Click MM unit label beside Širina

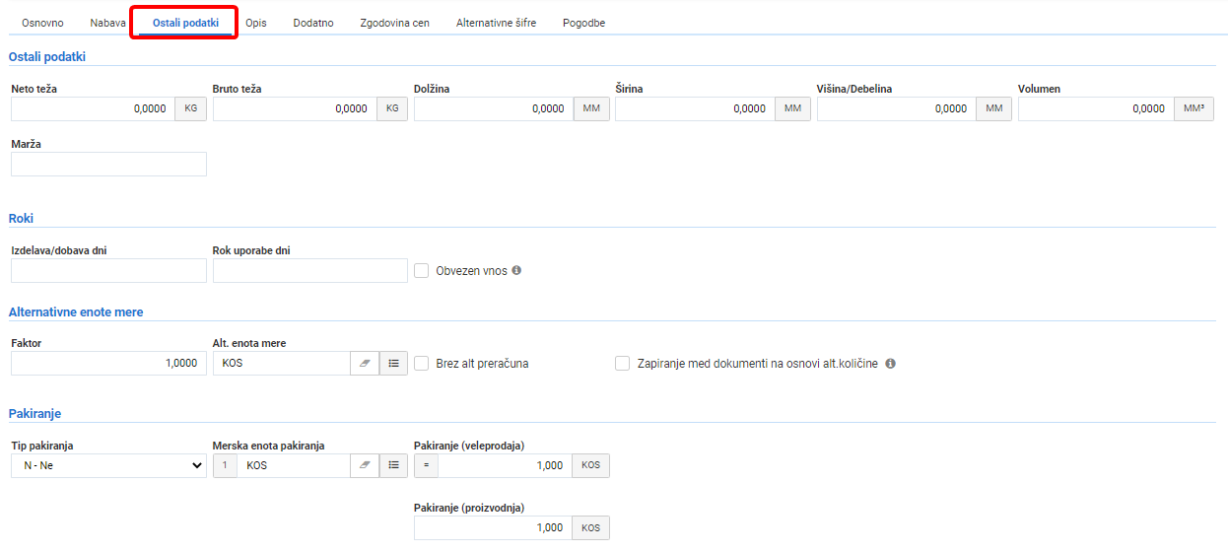[792, 108]
